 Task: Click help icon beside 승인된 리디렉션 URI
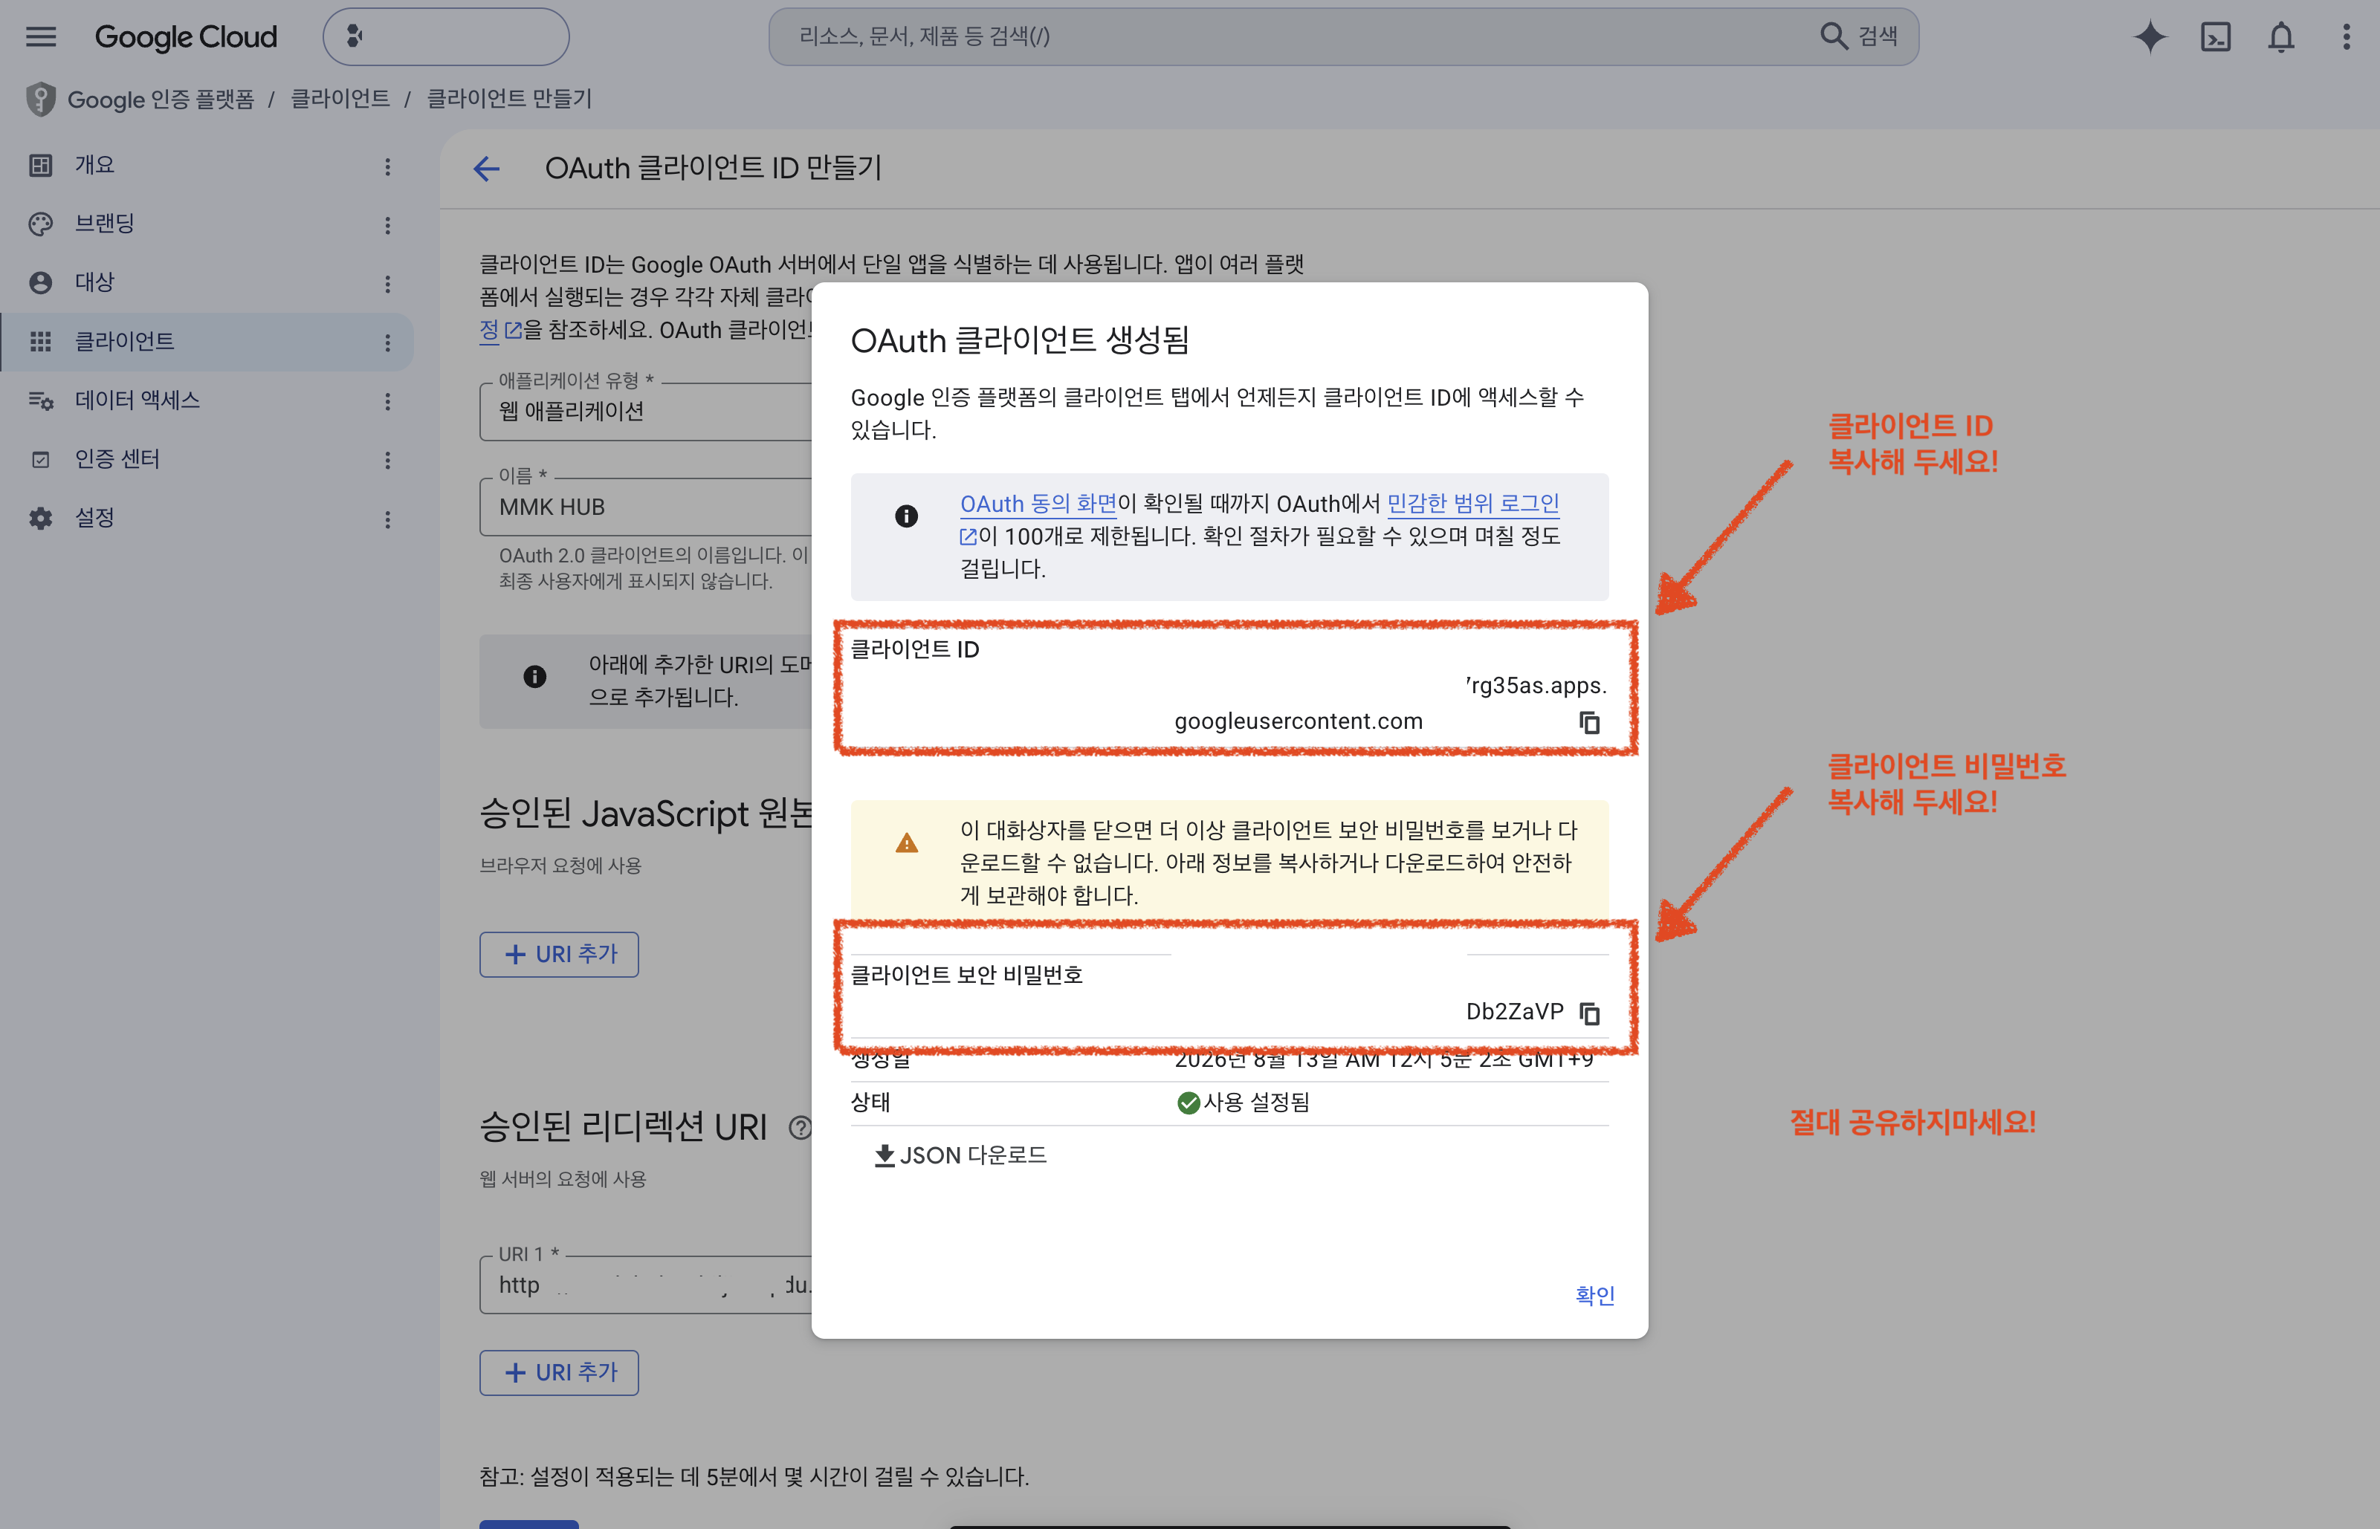coord(800,1127)
